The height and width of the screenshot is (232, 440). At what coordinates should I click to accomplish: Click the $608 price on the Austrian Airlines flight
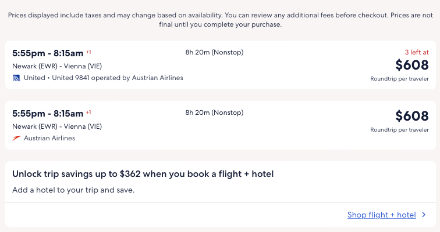(411, 116)
